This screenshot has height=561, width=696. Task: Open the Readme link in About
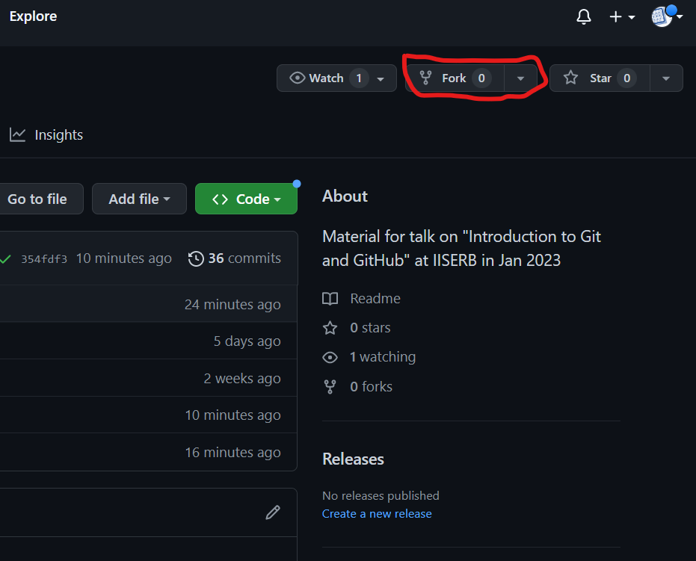375,299
